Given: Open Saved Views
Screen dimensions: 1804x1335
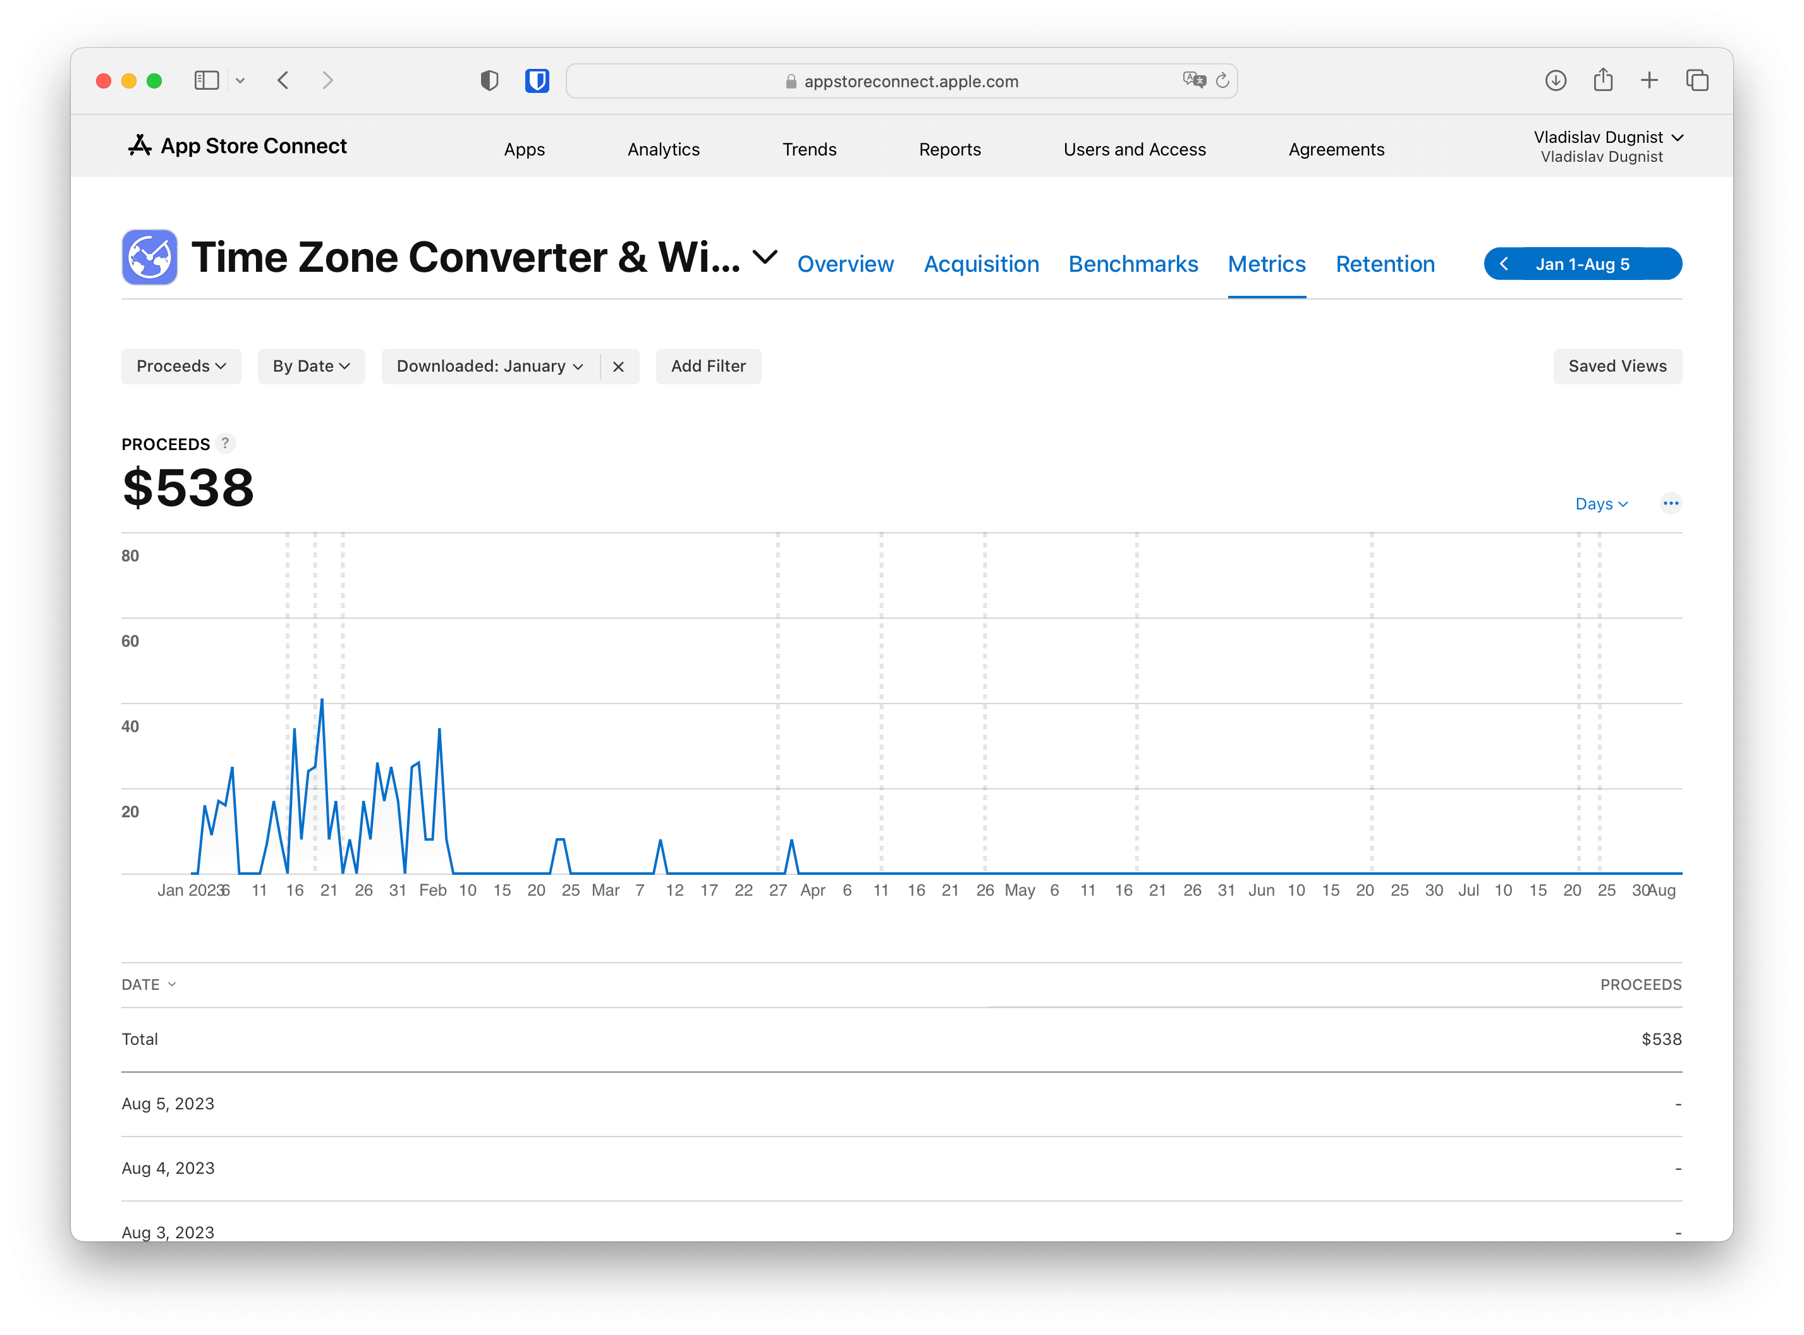Looking at the screenshot, I should click(x=1616, y=366).
